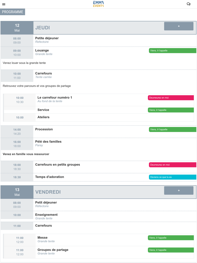Click the blue Deviens ce que tu es tag

pyautogui.click(x=172, y=177)
